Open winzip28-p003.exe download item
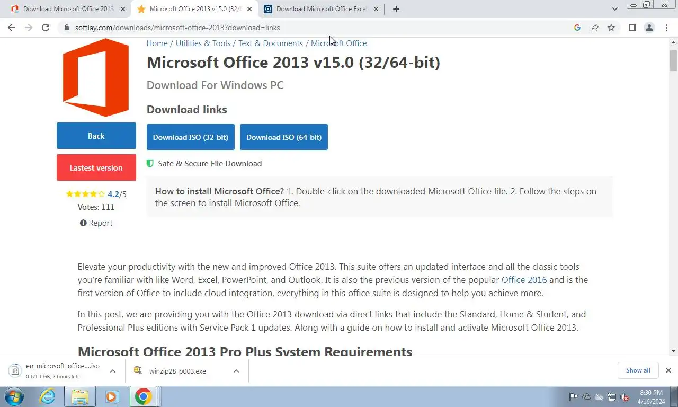 (177, 371)
